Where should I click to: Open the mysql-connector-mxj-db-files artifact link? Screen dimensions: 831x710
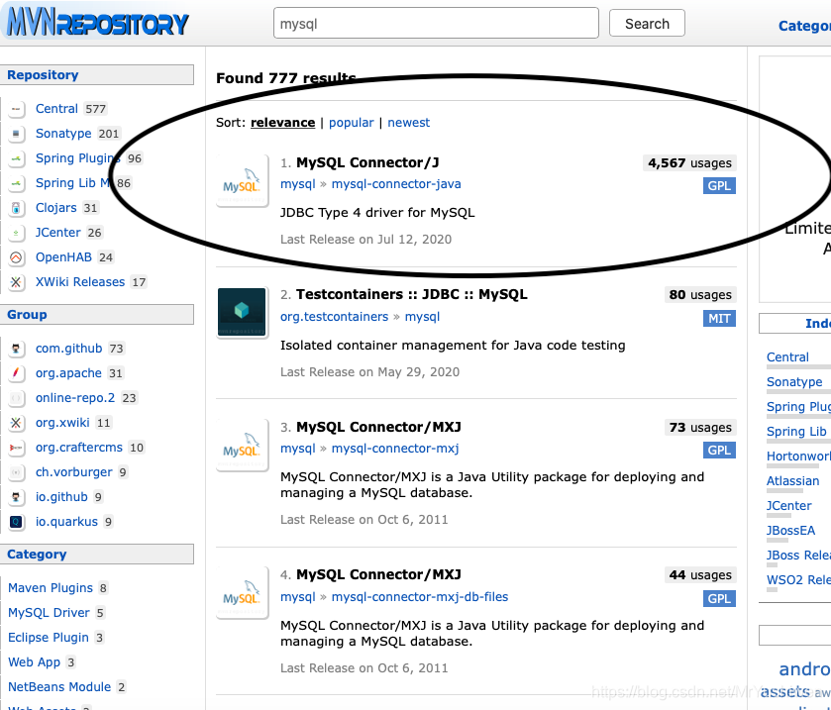click(419, 596)
